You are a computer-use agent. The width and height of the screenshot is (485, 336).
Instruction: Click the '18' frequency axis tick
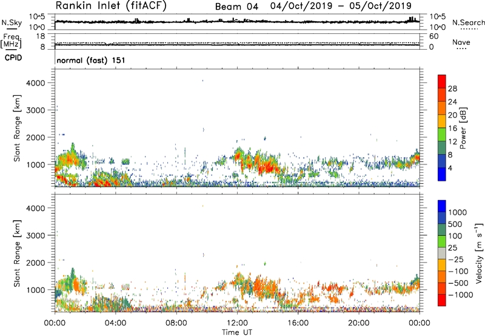[x=41, y=36]
